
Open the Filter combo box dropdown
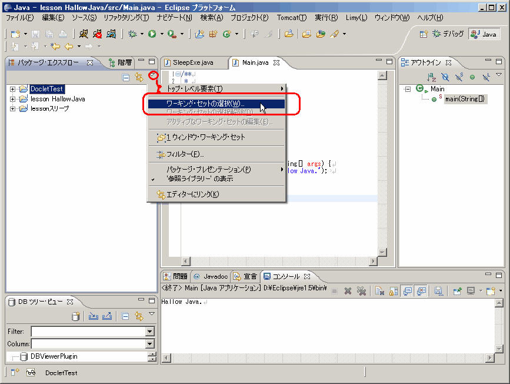coord(149,332)
